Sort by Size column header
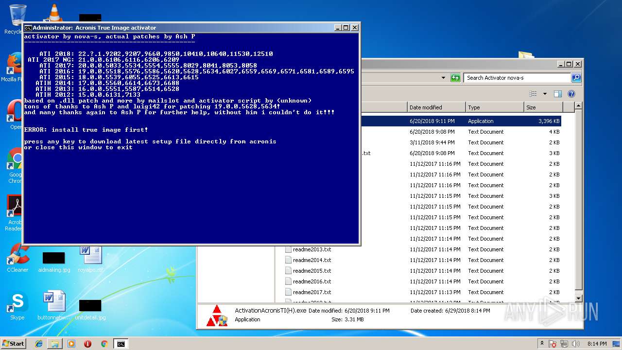Screen dimensions: 622x350 (543, 107)
